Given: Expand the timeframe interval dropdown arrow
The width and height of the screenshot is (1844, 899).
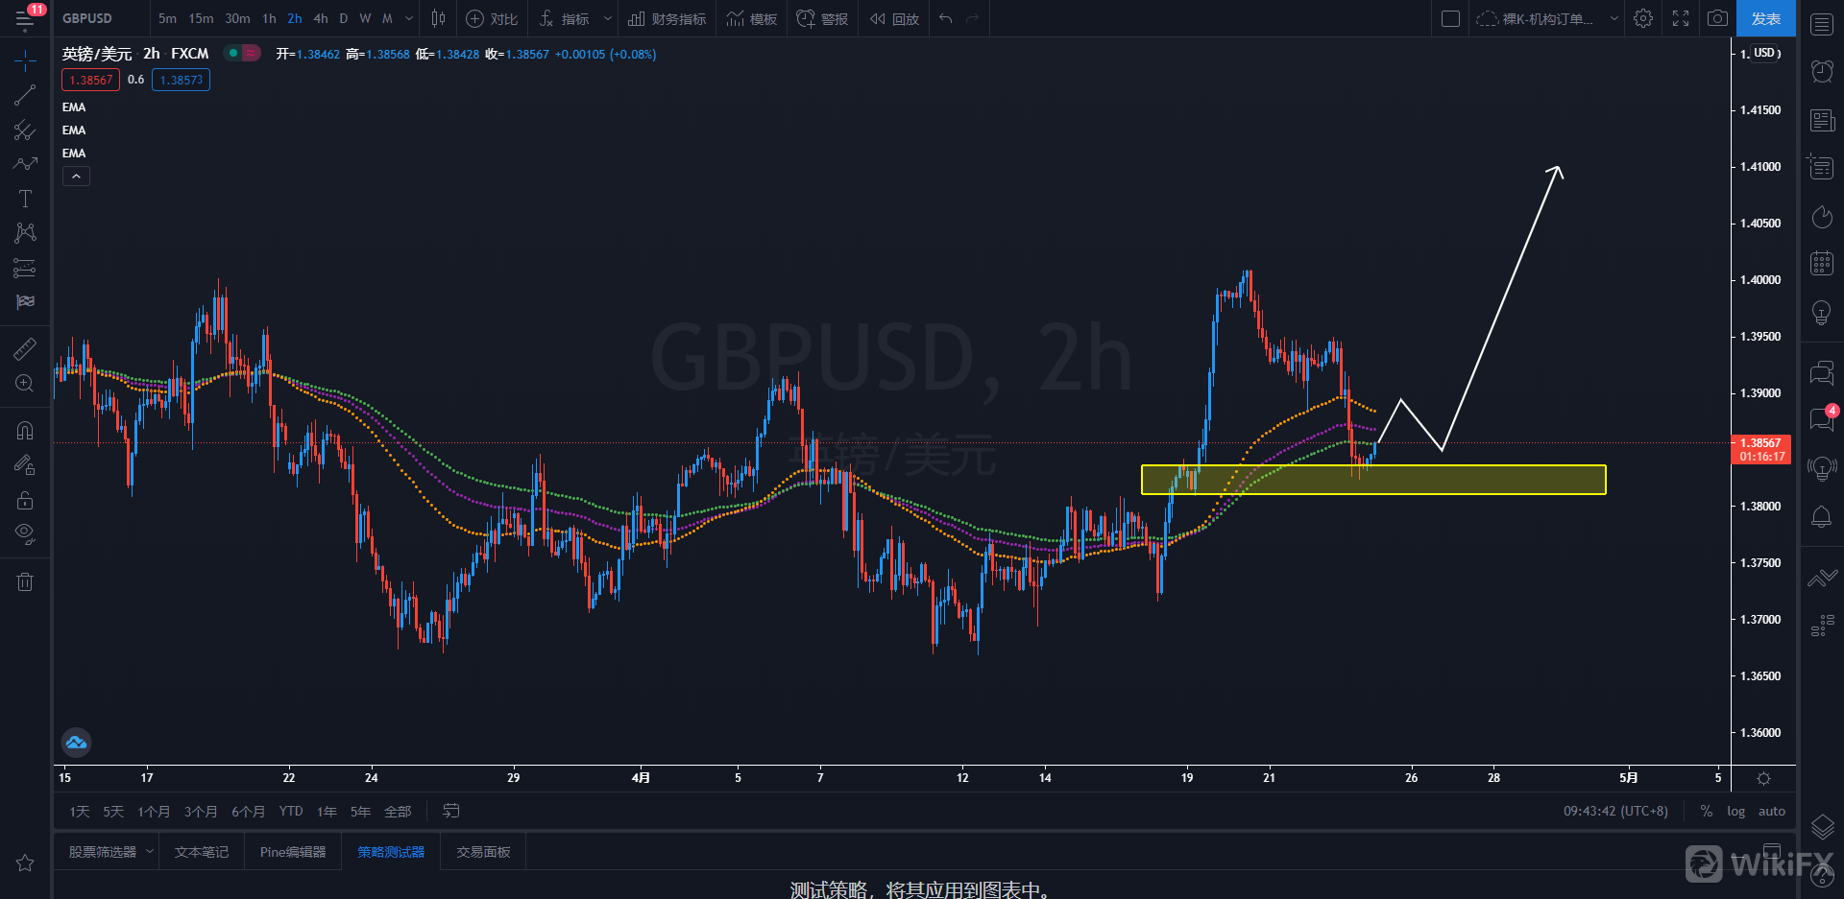Looking at the screenshot, I should pyautogui.click(x=409, y=18).
